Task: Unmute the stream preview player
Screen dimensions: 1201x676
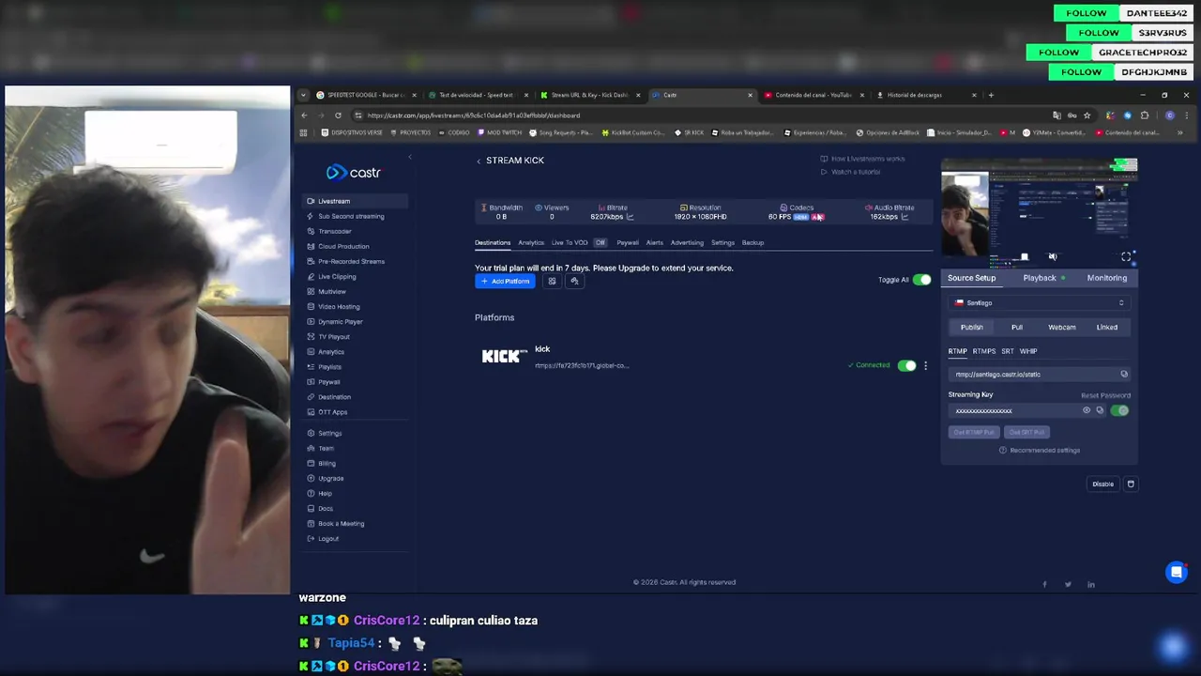Action: pyautogui.click(x=1053, y=256)
